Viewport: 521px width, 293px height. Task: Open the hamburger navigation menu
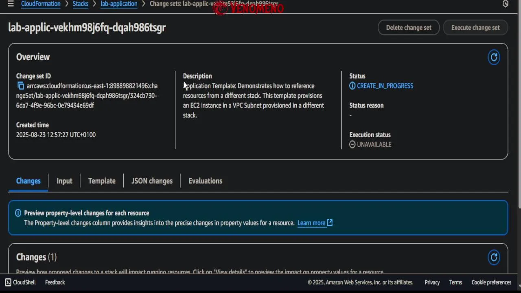[11, 4]
